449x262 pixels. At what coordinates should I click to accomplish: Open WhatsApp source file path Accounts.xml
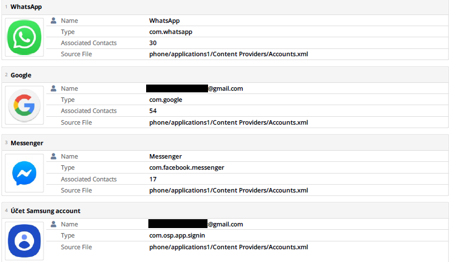coord(229,54)
